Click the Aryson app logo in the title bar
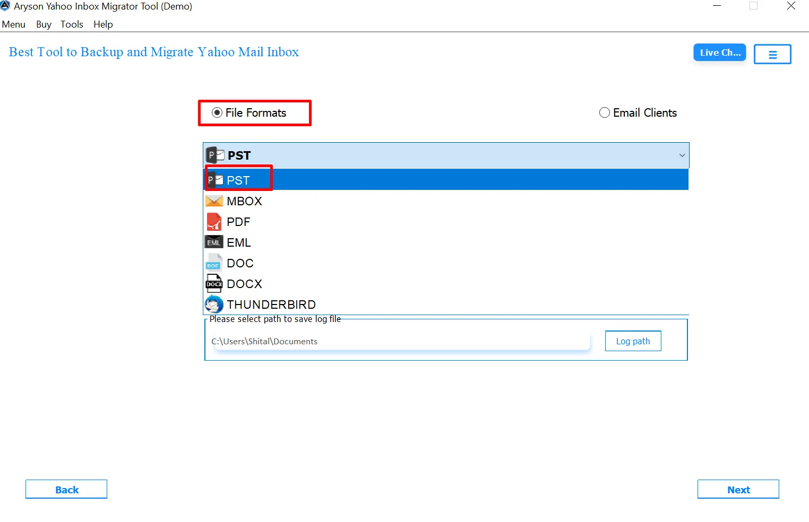Image resolution: width=809 pixels, height=522 pixels. click(x=5, y=6)
